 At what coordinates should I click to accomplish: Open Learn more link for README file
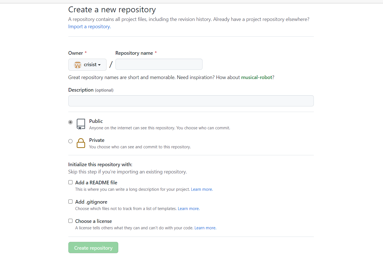[x=202, y=189]
